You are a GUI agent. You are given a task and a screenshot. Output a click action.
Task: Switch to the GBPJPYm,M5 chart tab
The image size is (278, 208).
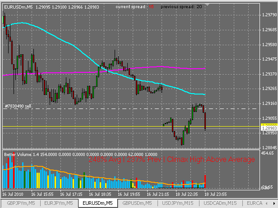coord(21,203)
